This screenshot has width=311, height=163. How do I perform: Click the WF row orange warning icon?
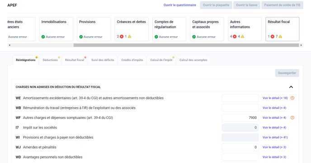pyautogui.click(x=292, y=118)
